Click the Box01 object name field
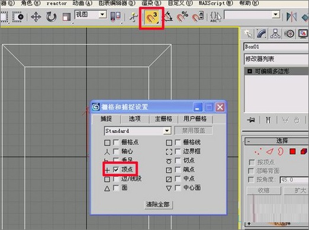309x230 pixels. pyautogui.click(x=276, y=47)
